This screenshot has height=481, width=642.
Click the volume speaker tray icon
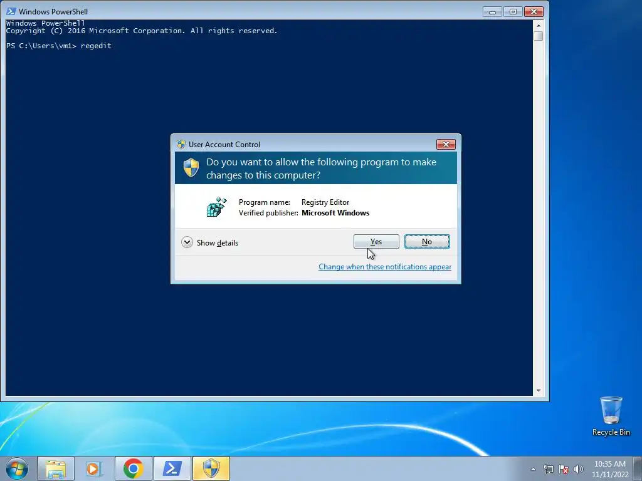click(579, 469)
